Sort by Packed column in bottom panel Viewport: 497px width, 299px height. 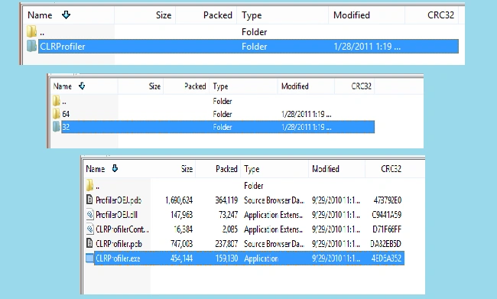click(x=226, y=169)
